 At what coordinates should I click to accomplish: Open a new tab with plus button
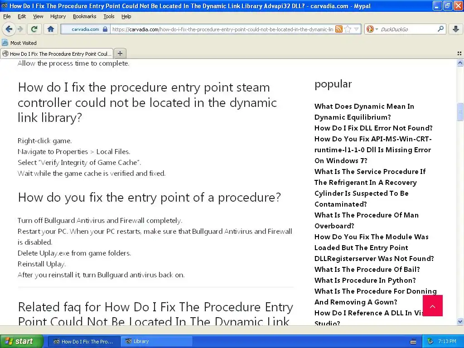[x=120, y=53]
